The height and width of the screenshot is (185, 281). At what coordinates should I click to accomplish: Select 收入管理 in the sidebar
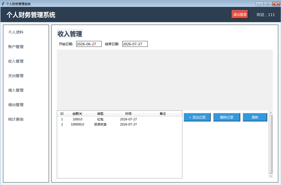tap(16, 61)
